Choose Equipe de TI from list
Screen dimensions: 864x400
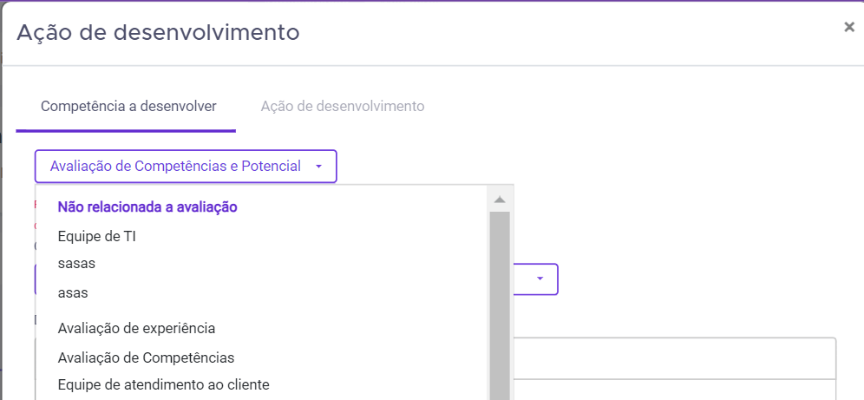coord(97,236)
